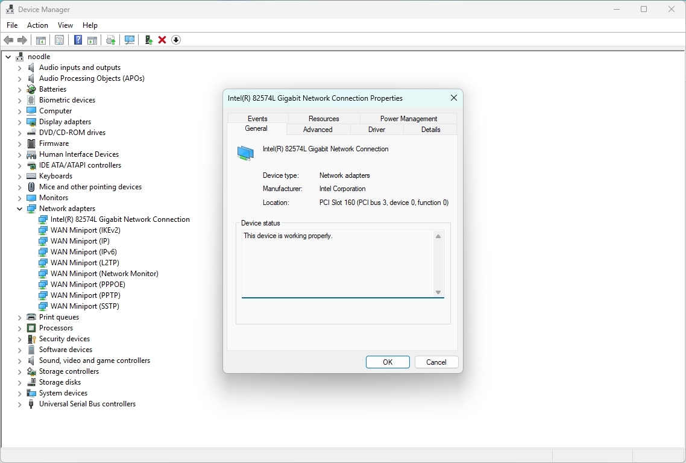Select WAN Miniport (PPPOE)

pos(88,285)
